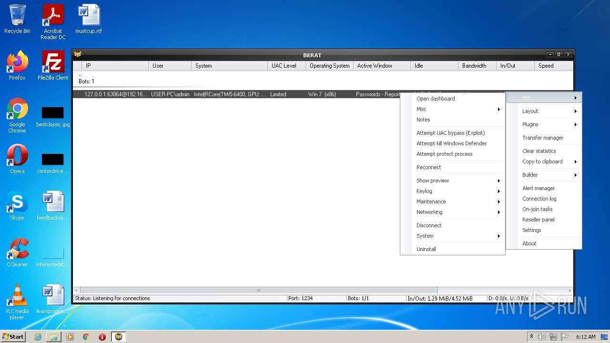Switch to BitRAT taskbar button
This screenshot has height=343, width=610.
(119, 337)
